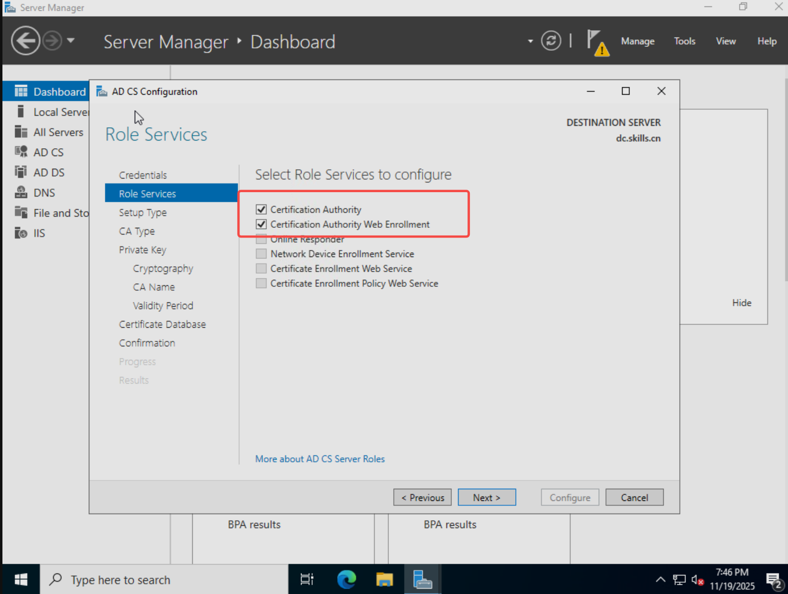The image size is (788, 594).
Task: Launch Microsoft Edge from the taskbar
Action: pyautogui.click(x=346, y=579)
